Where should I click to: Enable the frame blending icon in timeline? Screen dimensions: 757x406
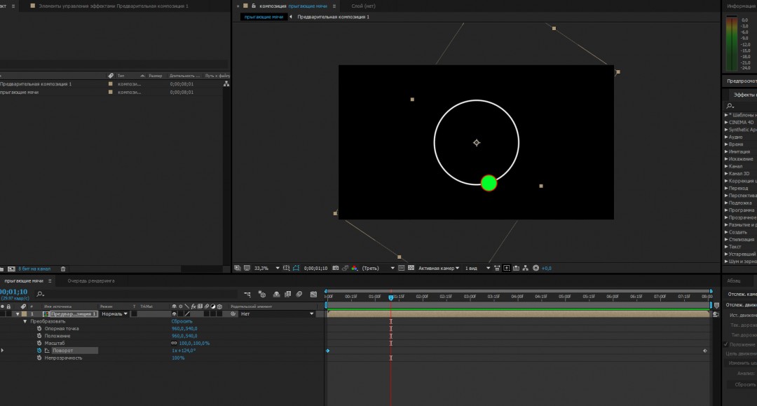(x=288, y=294)
